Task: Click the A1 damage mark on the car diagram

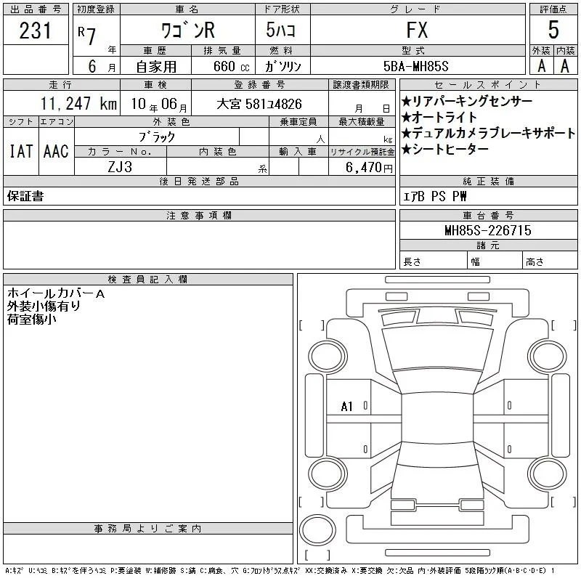Action: coord(347,407)
